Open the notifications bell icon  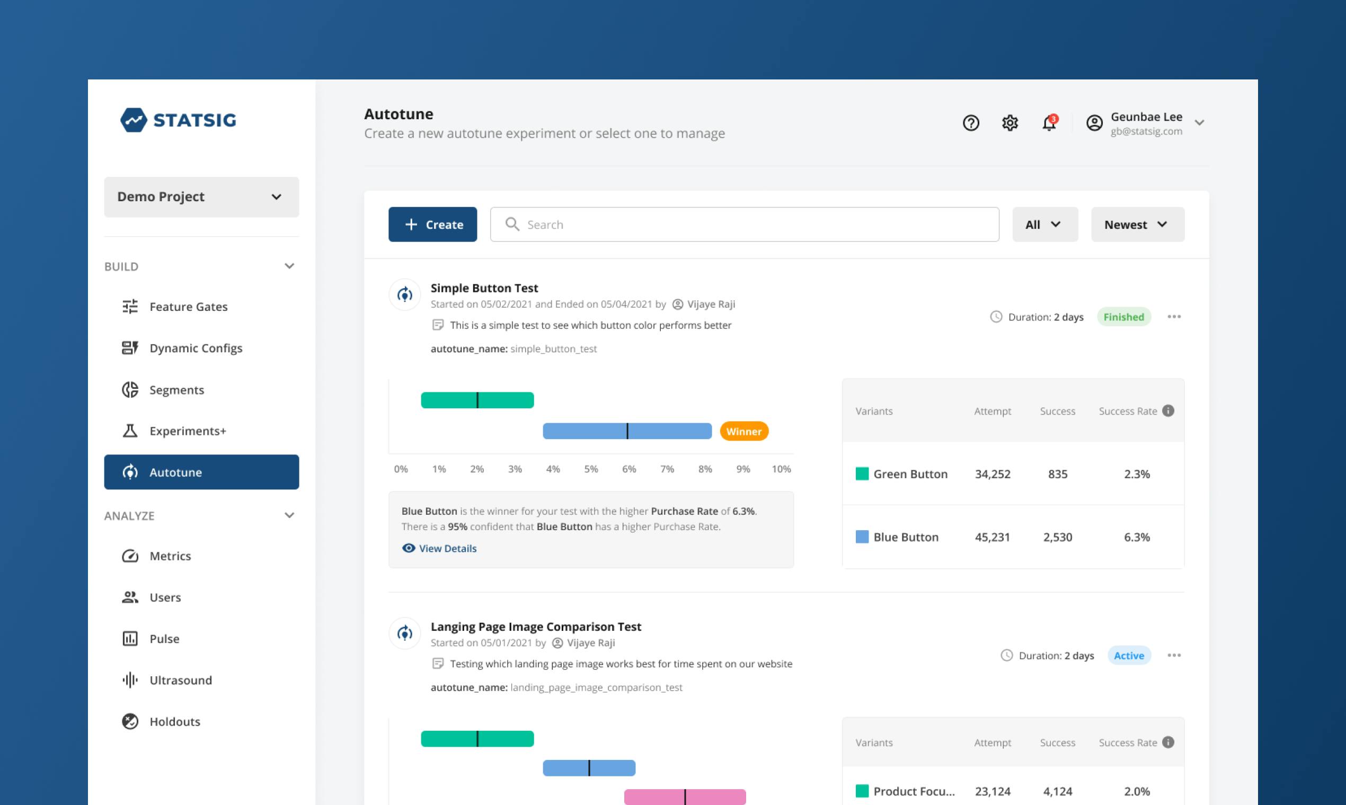point(1049,123)
